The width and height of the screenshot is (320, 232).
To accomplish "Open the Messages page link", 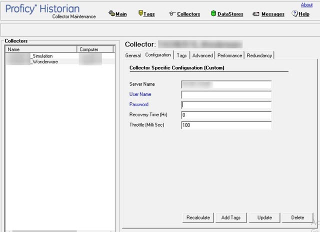I will 273,14.
